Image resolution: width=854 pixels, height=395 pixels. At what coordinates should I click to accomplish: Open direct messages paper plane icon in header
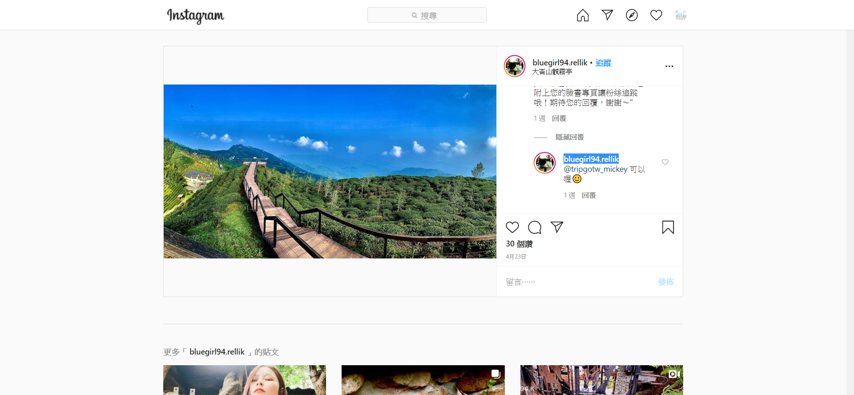tap(607, 15)
